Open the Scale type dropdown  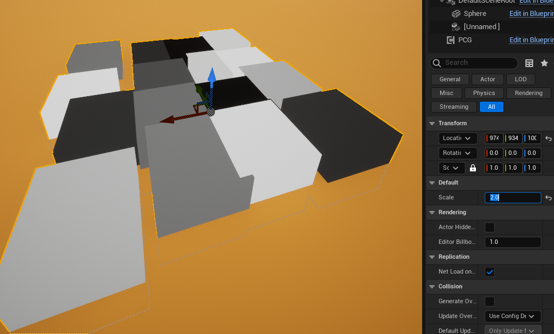pyautogui.click(x=452, y=168)
